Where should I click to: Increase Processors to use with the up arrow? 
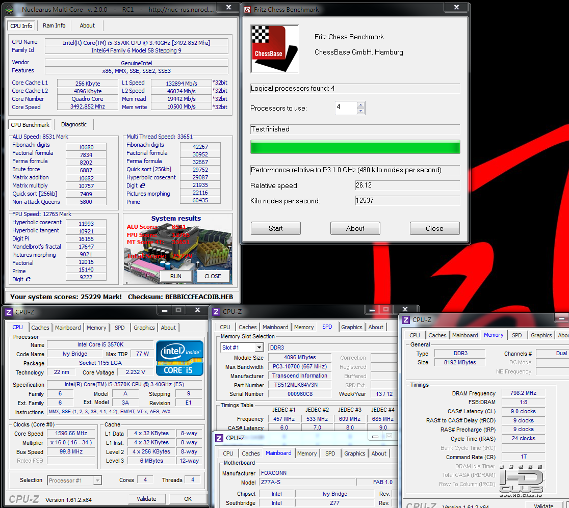360,105
